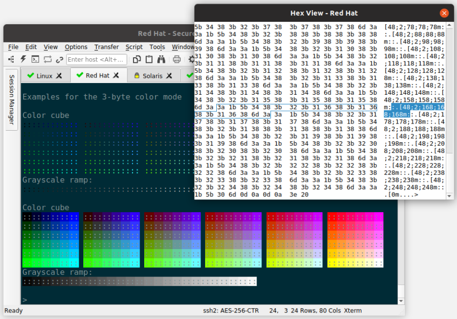Click the terminal scrollbar down arrow
457x319 pixels.
(x=401, y=300)
